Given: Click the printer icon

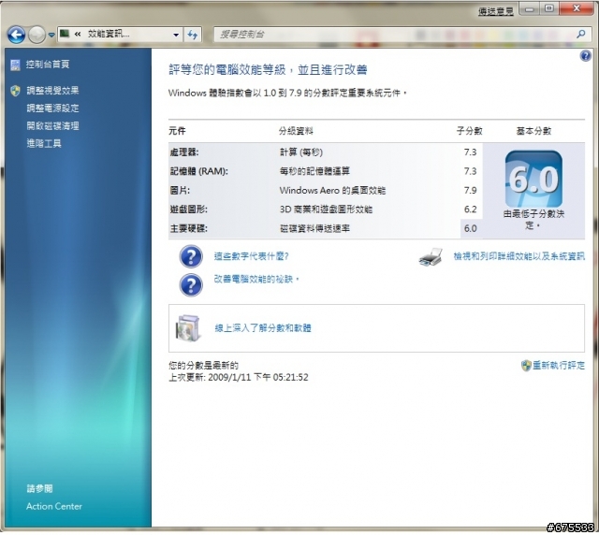Looking at the screenshot, I should (431, 257).
